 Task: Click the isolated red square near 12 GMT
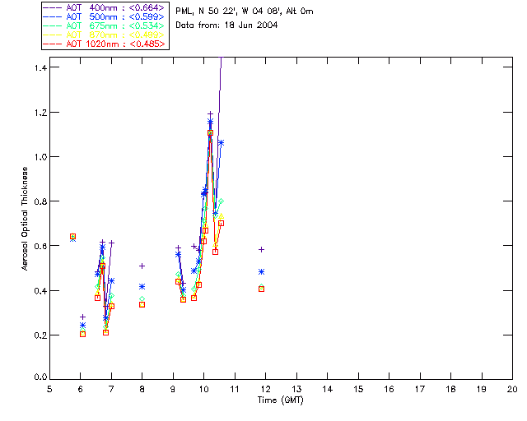(261, 289)
